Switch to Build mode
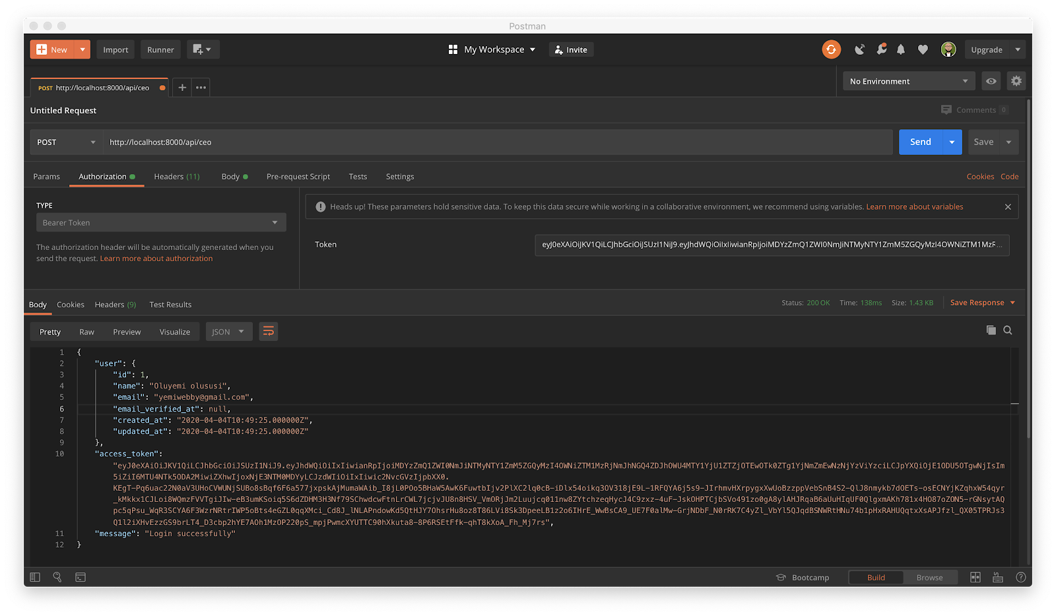1056x616 pixels. 876,578
